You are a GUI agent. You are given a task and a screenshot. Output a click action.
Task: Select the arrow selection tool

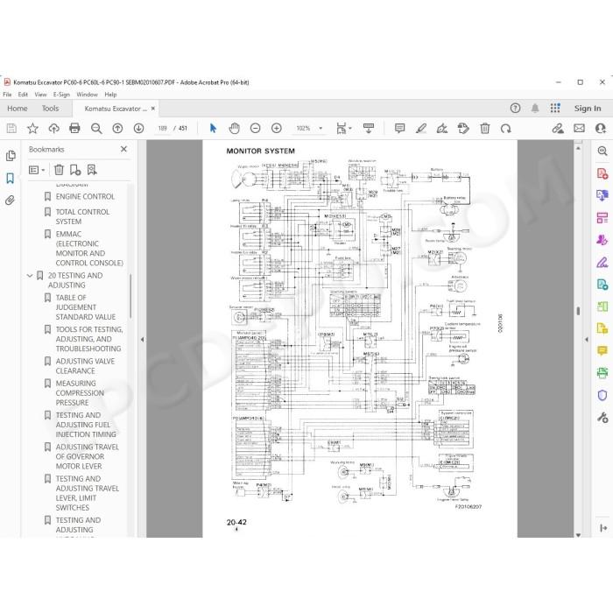point(213,128)
